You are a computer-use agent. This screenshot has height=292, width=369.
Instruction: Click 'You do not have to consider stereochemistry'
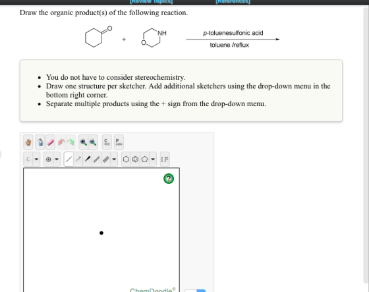coord(115,77)
